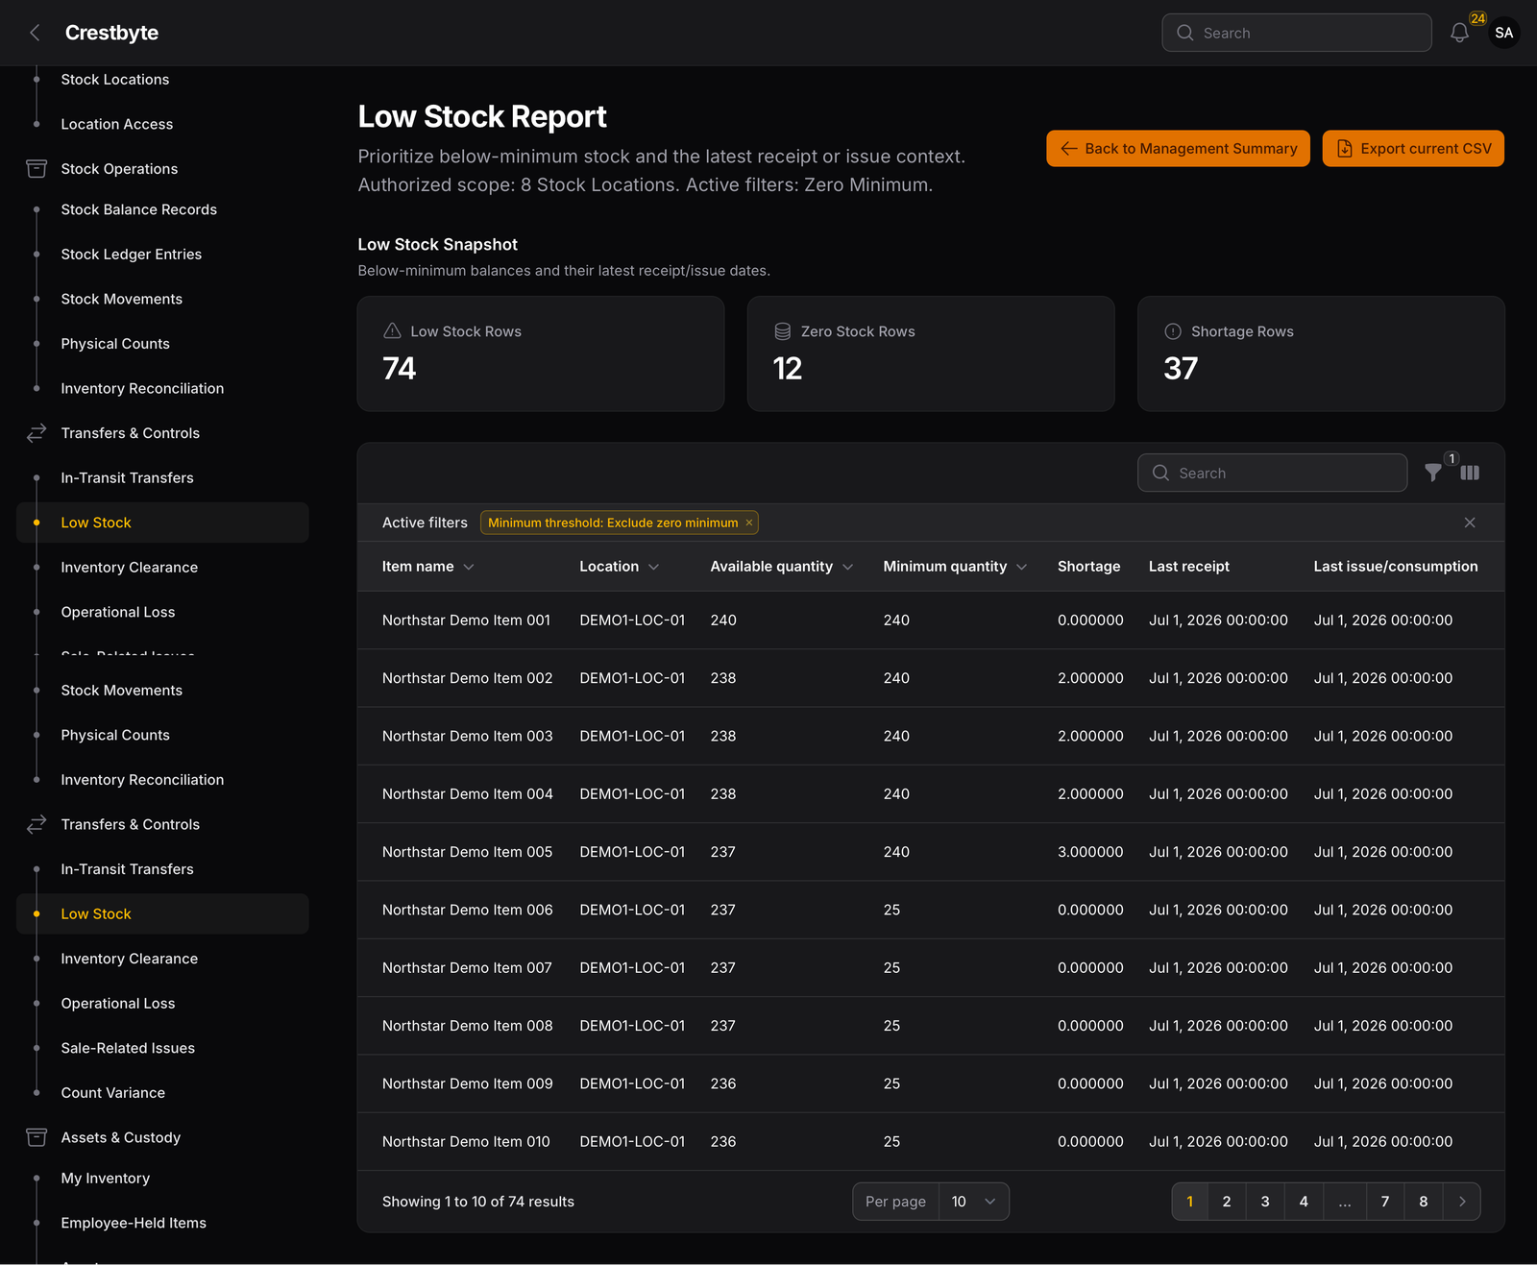Open Stock Operations section
This screenshot has height=1265, width=1537.
[x=119, y=169]
